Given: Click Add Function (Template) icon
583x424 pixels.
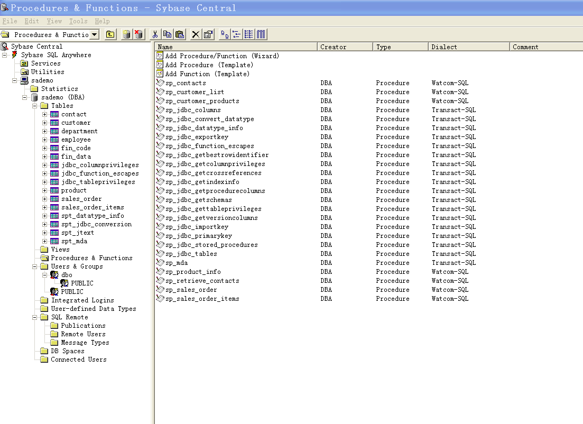Looking at the screenshot, I should (160, 73).
